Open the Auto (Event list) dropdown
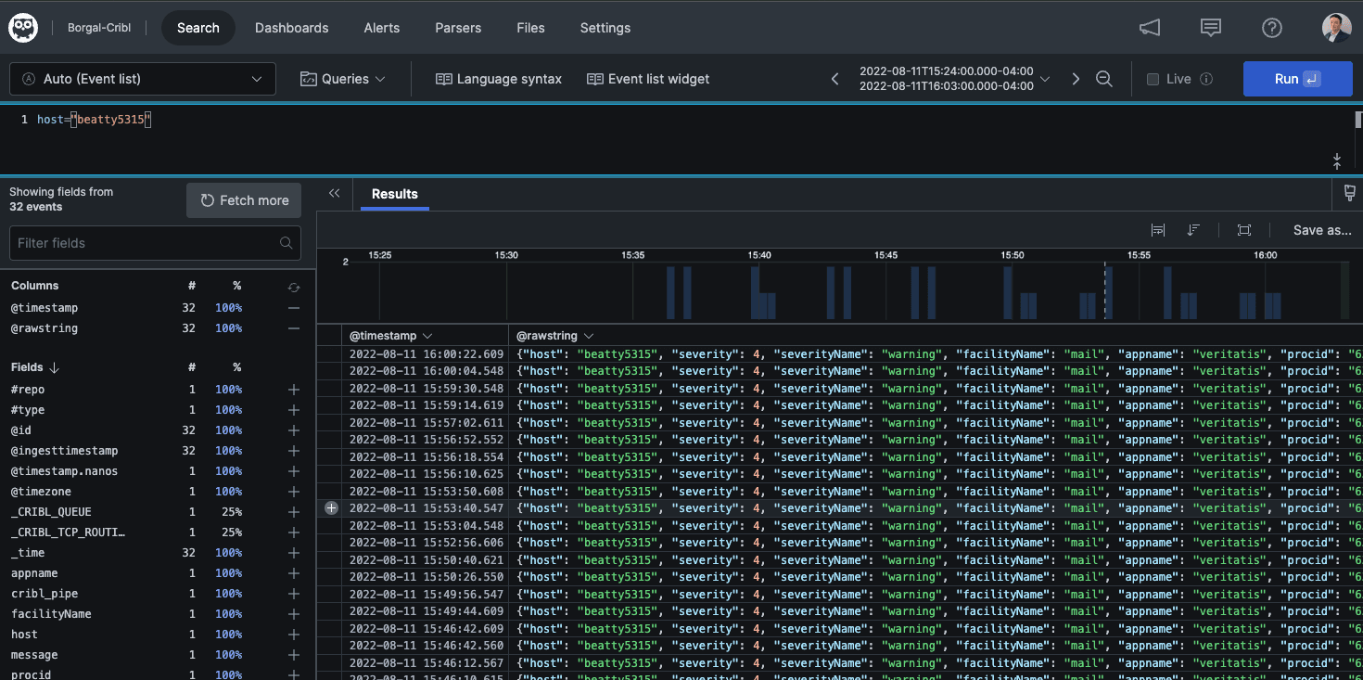 coord(143,79)
